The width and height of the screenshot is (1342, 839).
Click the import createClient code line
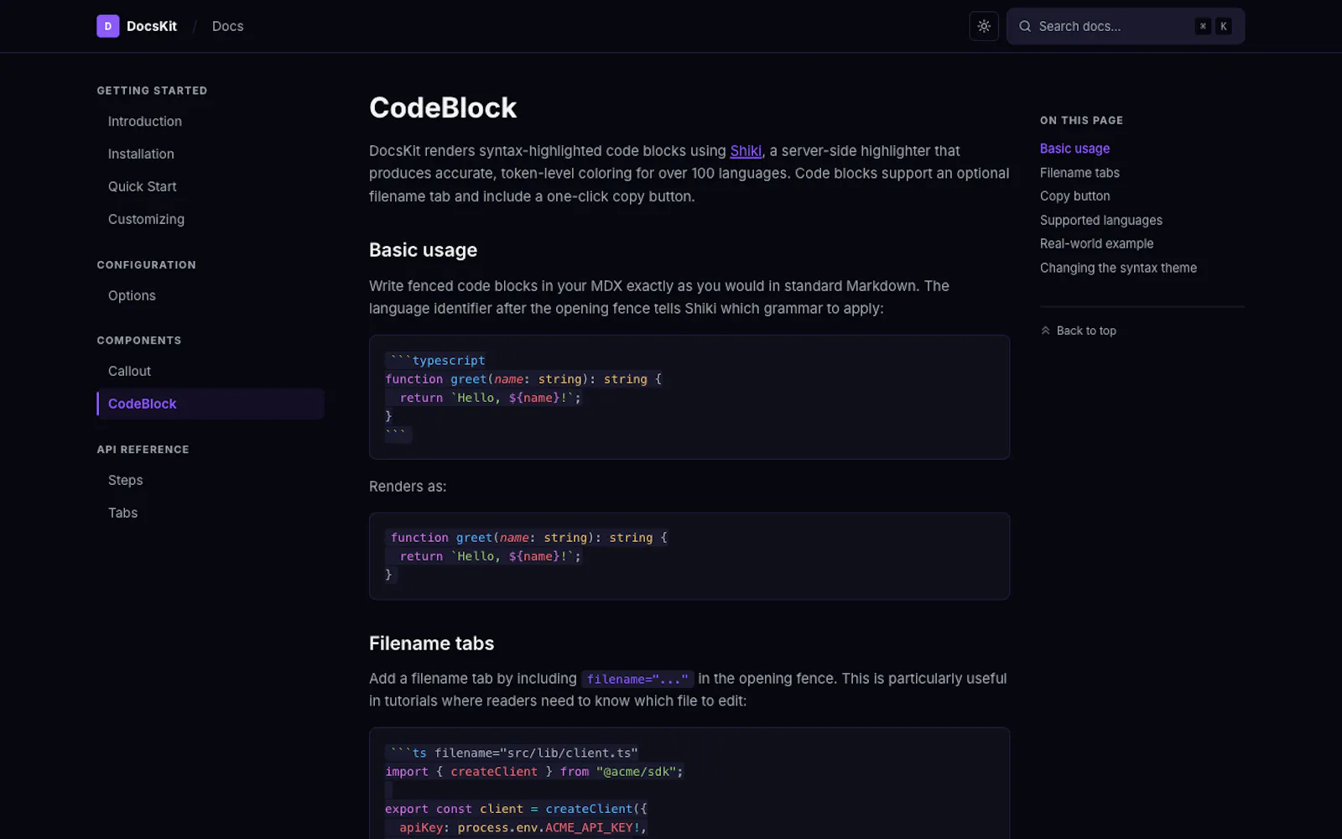click(x=534, y=772)
